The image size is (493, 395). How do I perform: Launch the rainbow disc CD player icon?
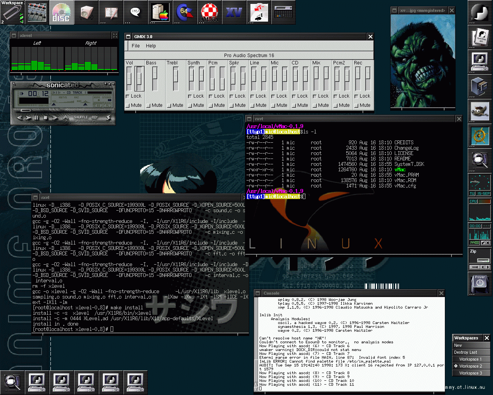(62, 12)
